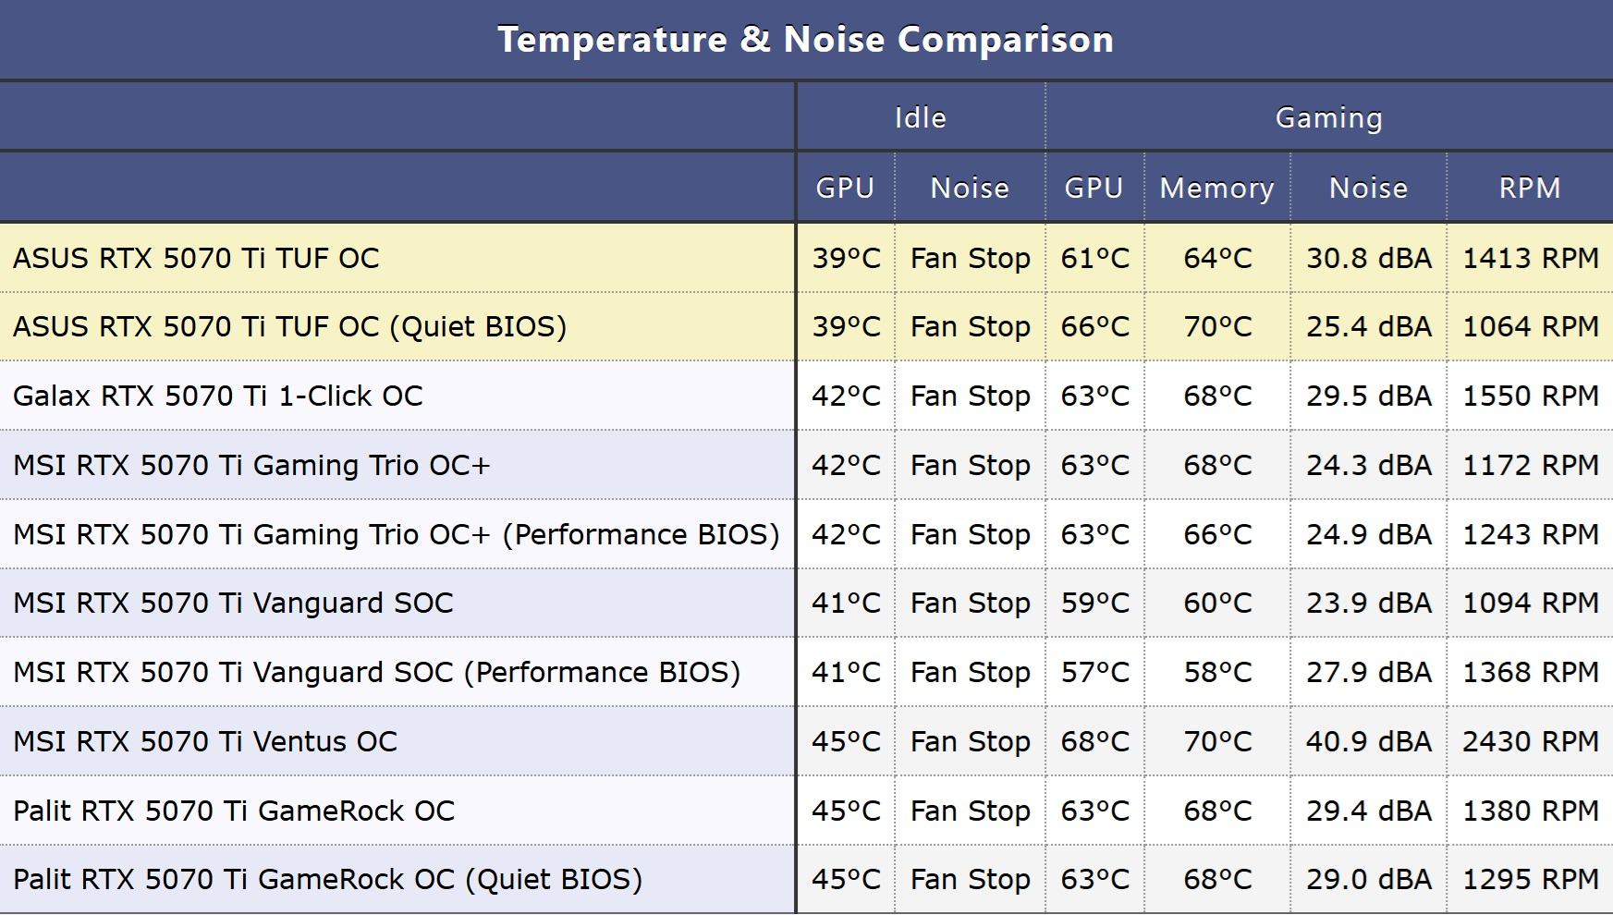Select the 1550 RPM cell for Galax

1530,396
